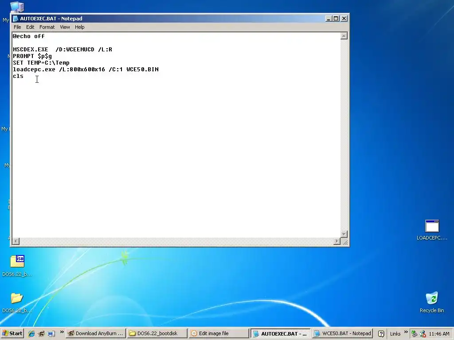Image resolution: width=454 pixels, height=340 pixels.
Task: Open the Format menu in Notepad
Action: click(47, 27)
